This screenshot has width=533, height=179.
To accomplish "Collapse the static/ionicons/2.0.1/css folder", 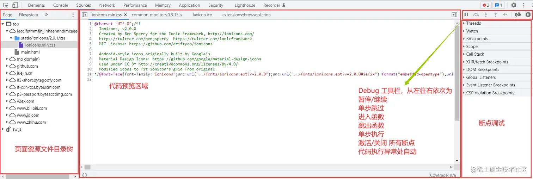I will [11, 38].
